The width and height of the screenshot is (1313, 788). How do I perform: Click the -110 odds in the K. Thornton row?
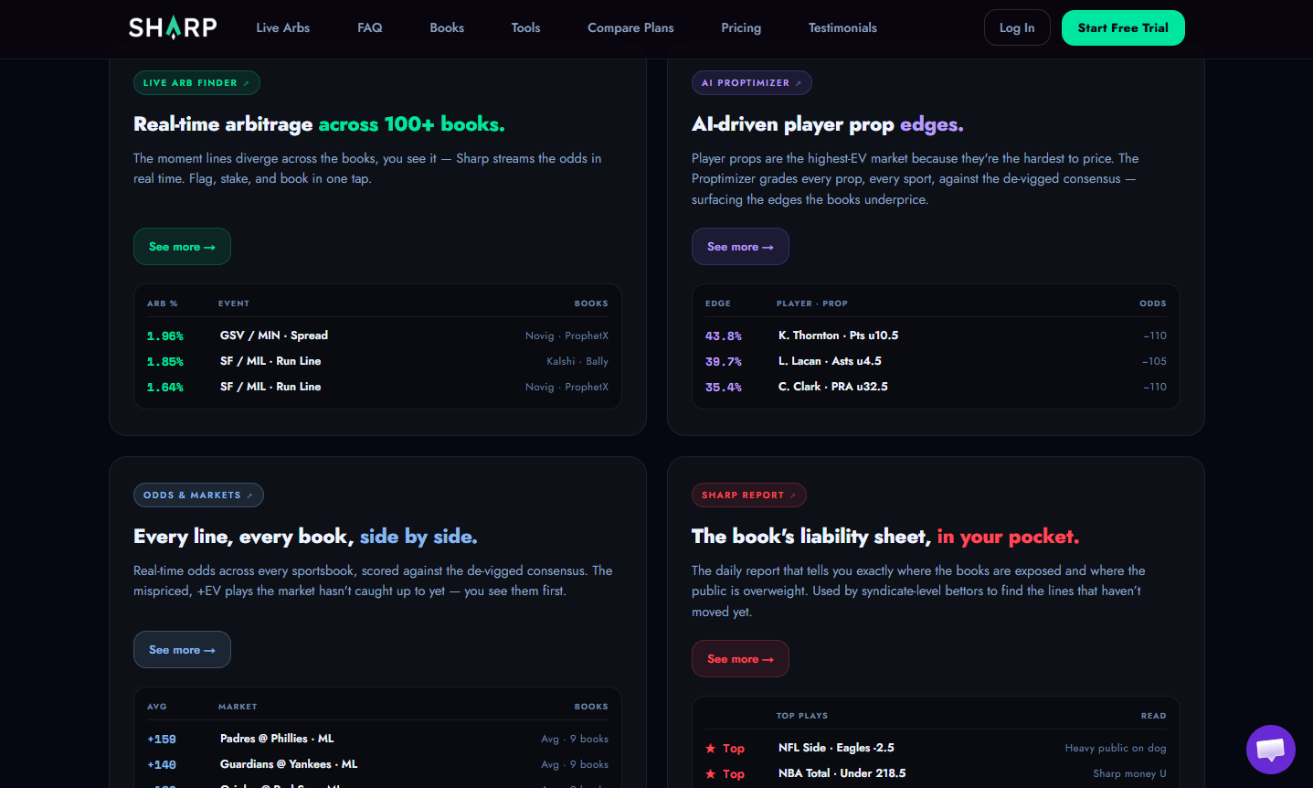pyautogui.click(x=1155, y=335)
